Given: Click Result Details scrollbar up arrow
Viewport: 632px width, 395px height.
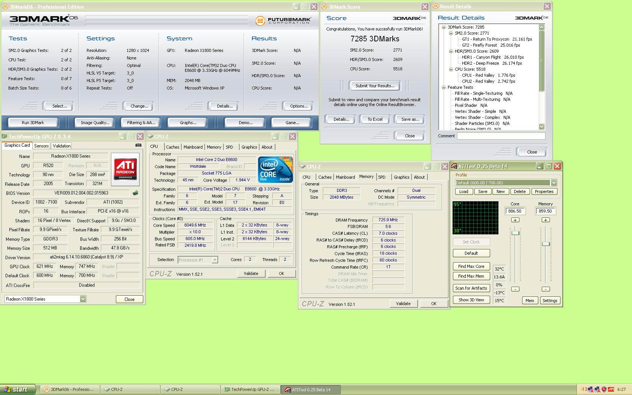Looking at the screenshot, I should (x=542, y=27).
